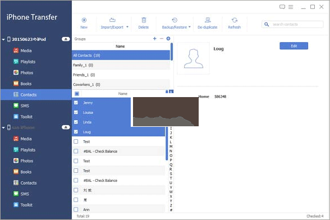This screenshot has width=330, height=220.
Task: Collapse the 20150623 iPod device tree
Action: click(3, 39)
